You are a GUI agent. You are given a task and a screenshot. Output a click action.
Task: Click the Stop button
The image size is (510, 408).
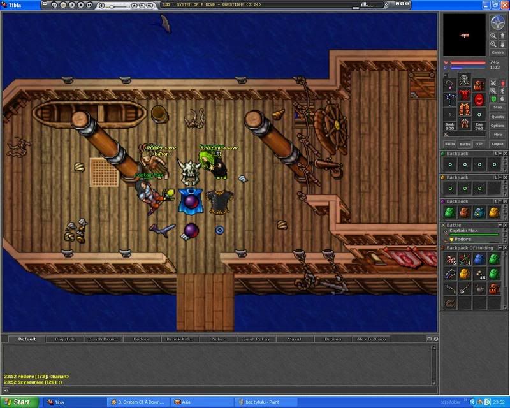click(498, 107)
